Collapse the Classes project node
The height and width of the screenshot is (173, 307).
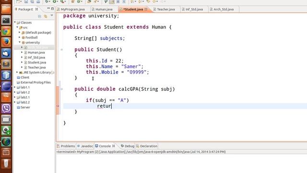[15, 23]
